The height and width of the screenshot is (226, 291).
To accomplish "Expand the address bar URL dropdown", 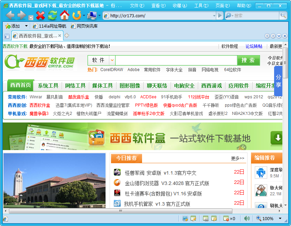I will coord(214,16).
